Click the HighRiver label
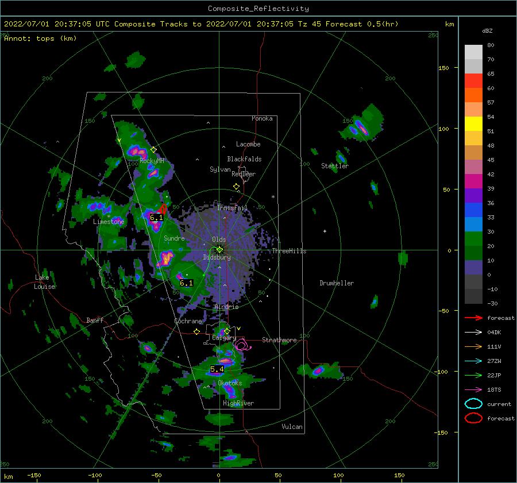517x483 pixels. click(x=238, y=403)
